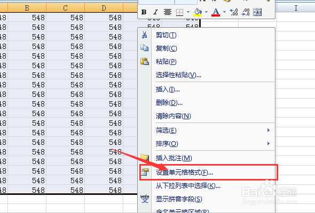This screenshot has height=213, width=315.
Task: Select column D header
Action: click(x=104, y=8)
